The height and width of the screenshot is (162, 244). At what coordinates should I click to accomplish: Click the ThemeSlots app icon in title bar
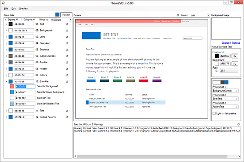[x=3, y=3]
